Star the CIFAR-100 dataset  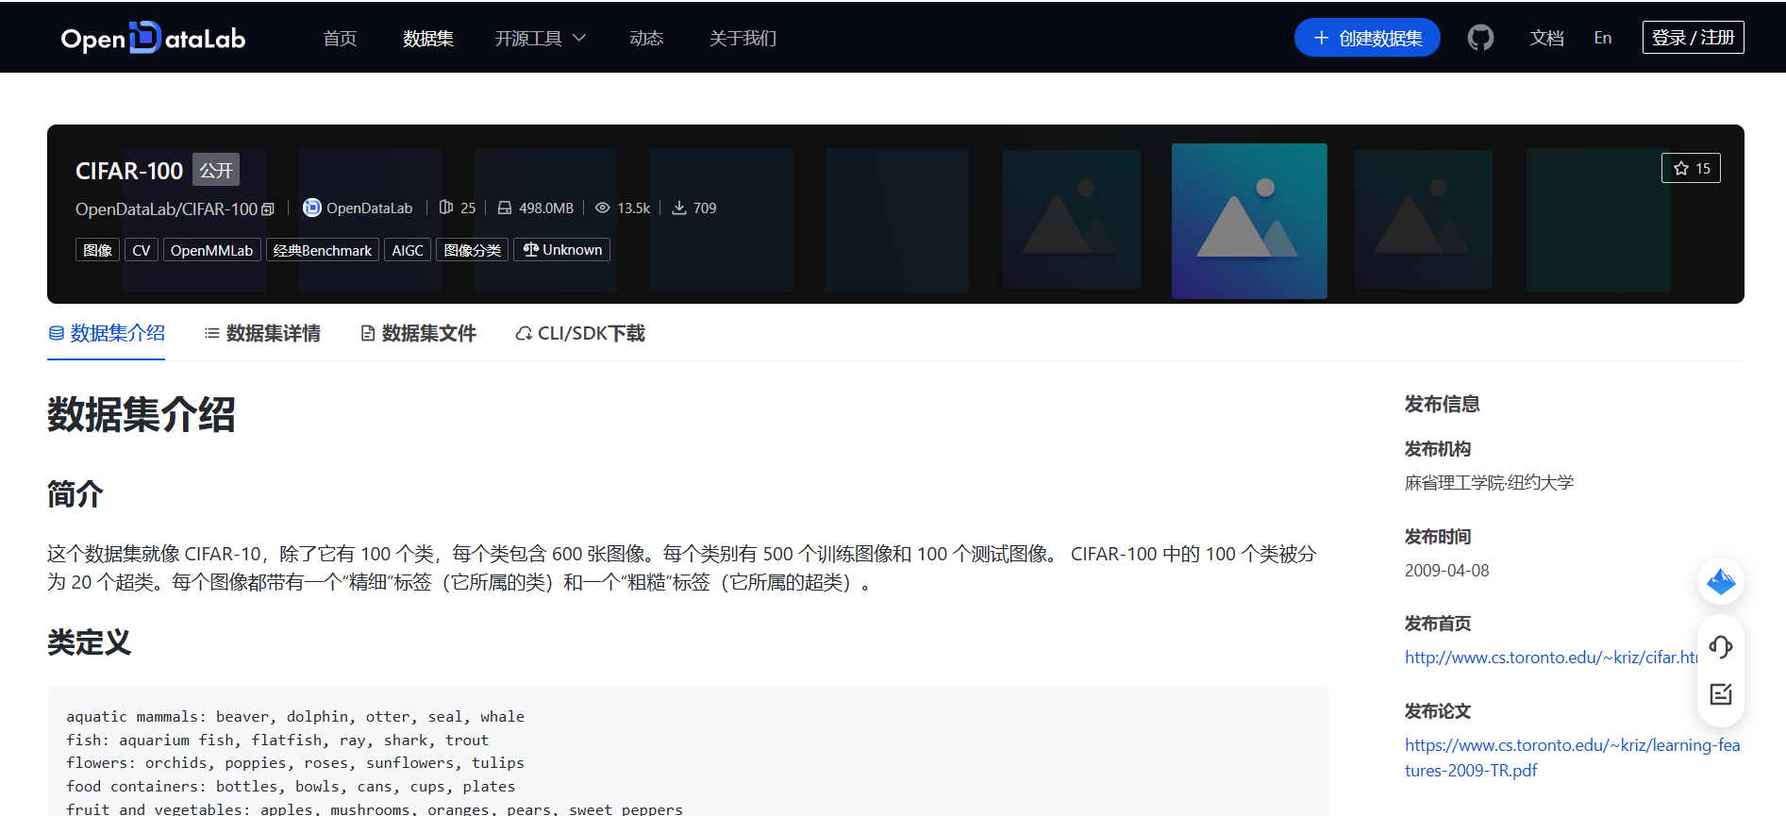tap(1691, 168)
